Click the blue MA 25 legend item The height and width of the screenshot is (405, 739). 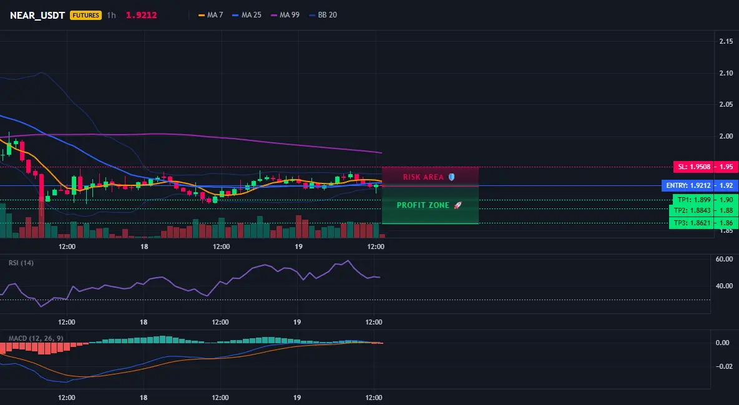[247, 15]
